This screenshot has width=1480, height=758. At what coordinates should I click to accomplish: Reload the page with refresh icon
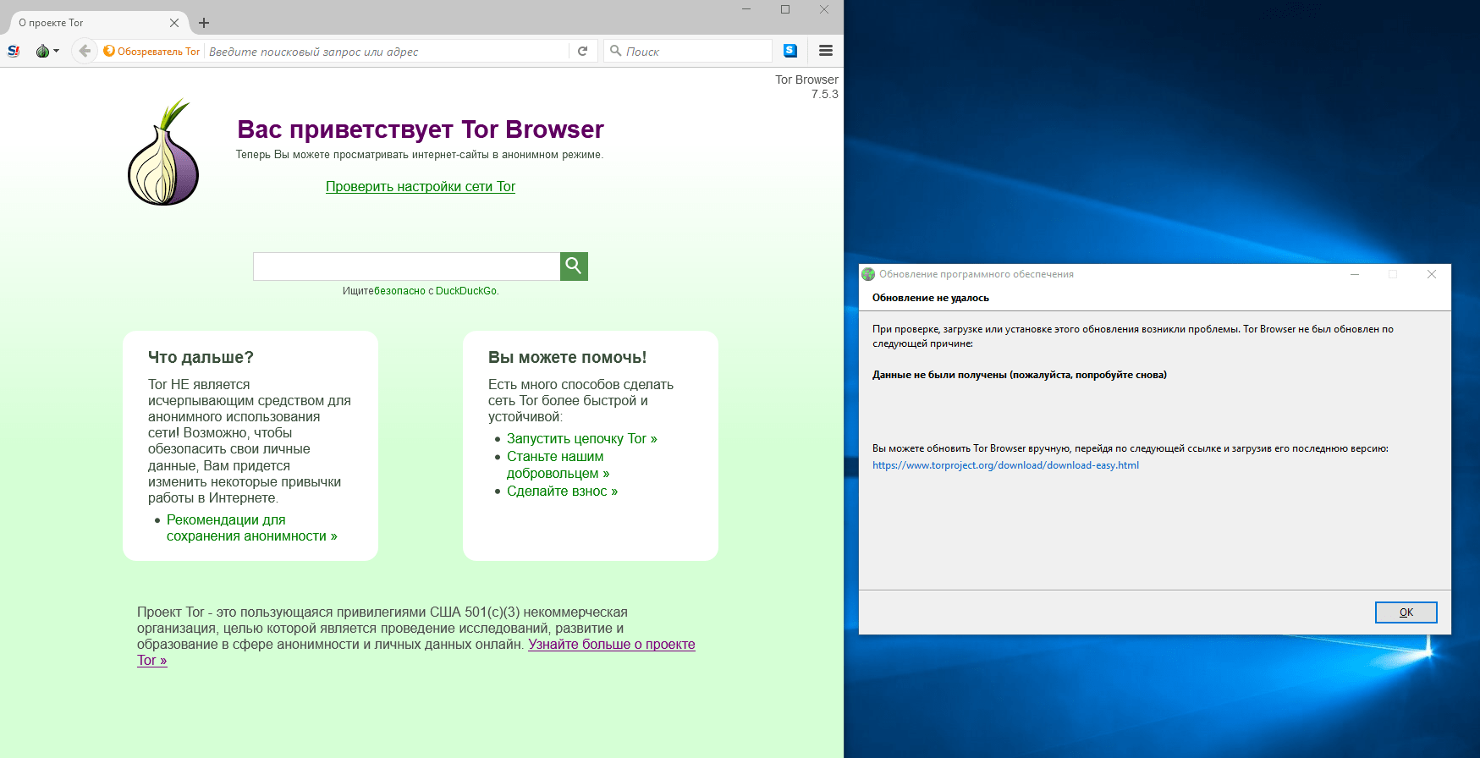pyautogui.click(x=582, y=51)
